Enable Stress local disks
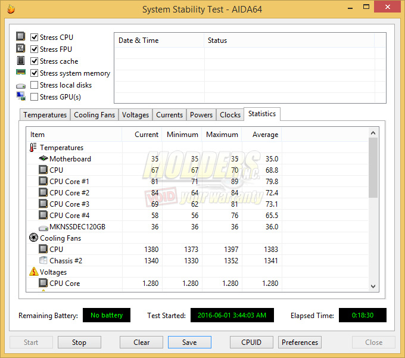This screenshot has height=358, width=405. tap(34, 85)
